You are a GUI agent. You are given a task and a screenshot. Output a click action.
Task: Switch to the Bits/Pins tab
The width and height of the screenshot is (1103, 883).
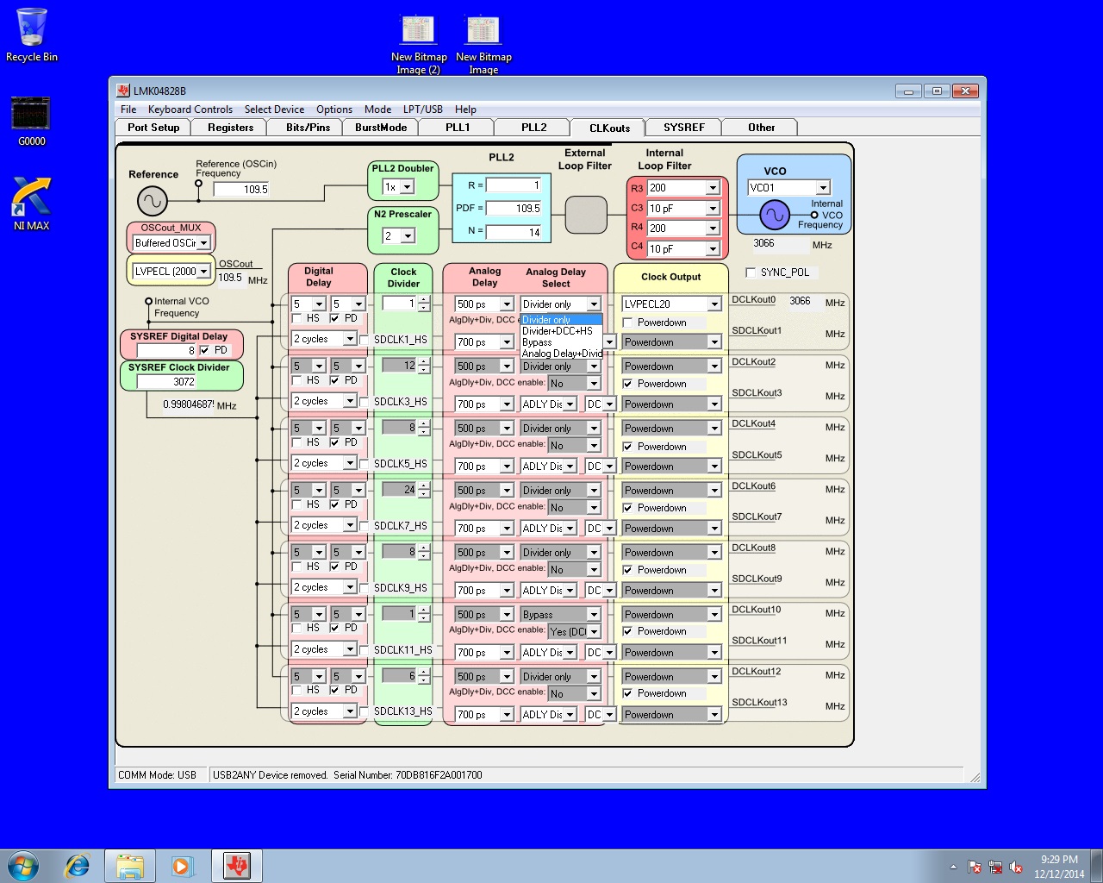tap(308, 128)
